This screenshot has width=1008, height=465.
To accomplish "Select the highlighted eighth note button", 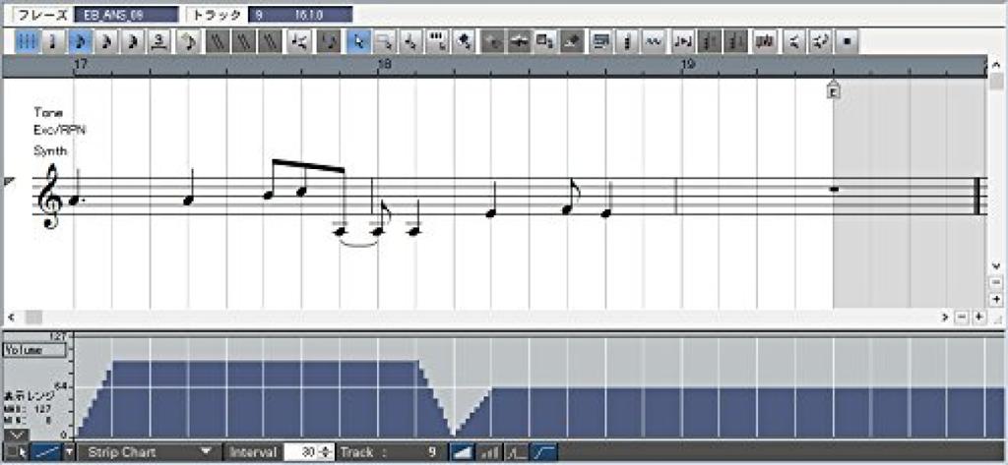I will tap(80, 41).
